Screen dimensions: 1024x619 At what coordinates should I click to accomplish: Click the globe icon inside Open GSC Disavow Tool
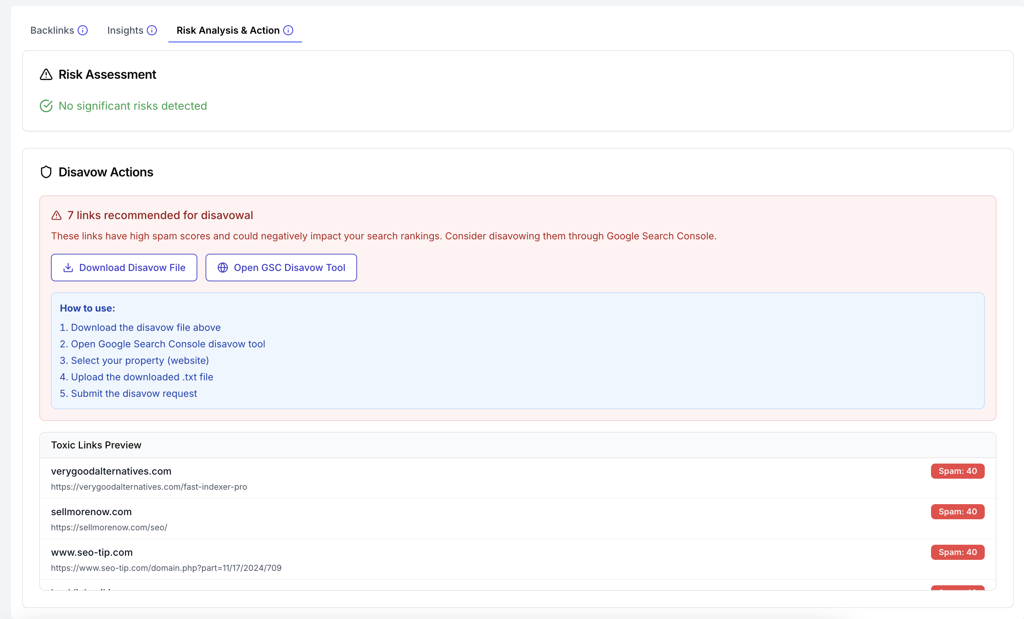(222, 267)
